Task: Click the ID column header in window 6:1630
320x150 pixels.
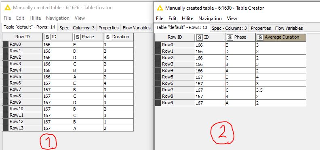Action: [210, 37]
